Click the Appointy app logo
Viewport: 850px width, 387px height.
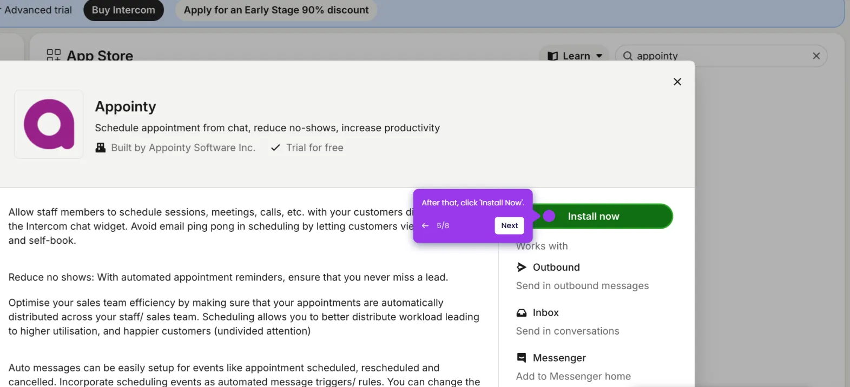pos(49,124)
